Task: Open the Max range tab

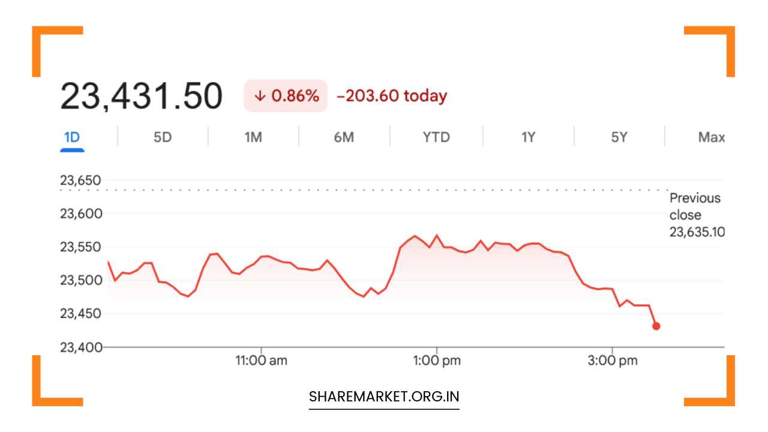Action: click(x=711, y=137)
